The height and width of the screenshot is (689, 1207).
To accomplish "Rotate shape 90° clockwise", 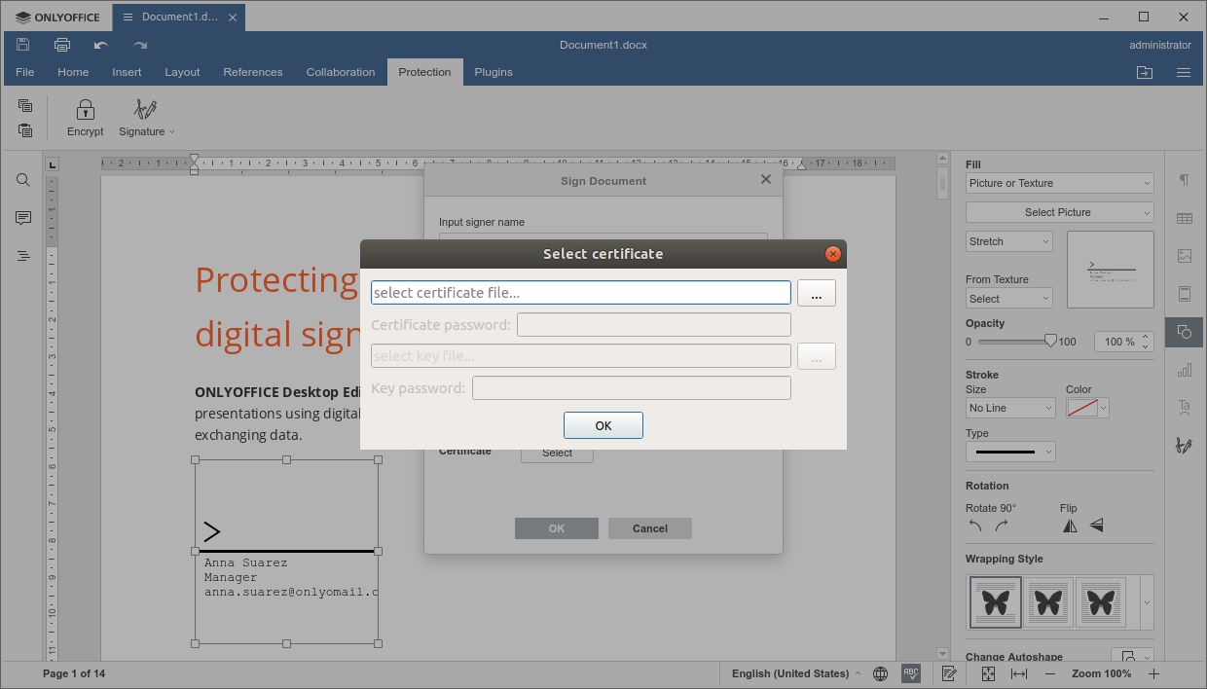I will tap(1002, 526).
